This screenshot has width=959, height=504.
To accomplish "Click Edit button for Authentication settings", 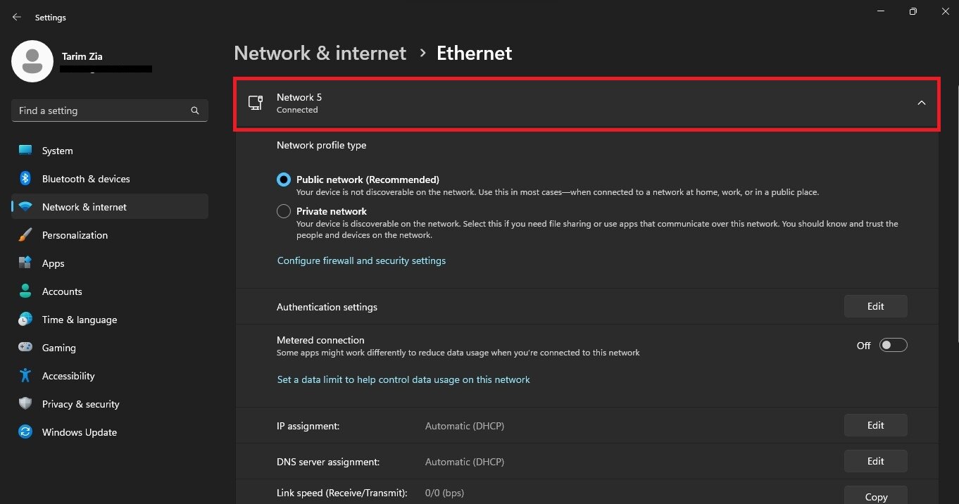I will [875, 306].
